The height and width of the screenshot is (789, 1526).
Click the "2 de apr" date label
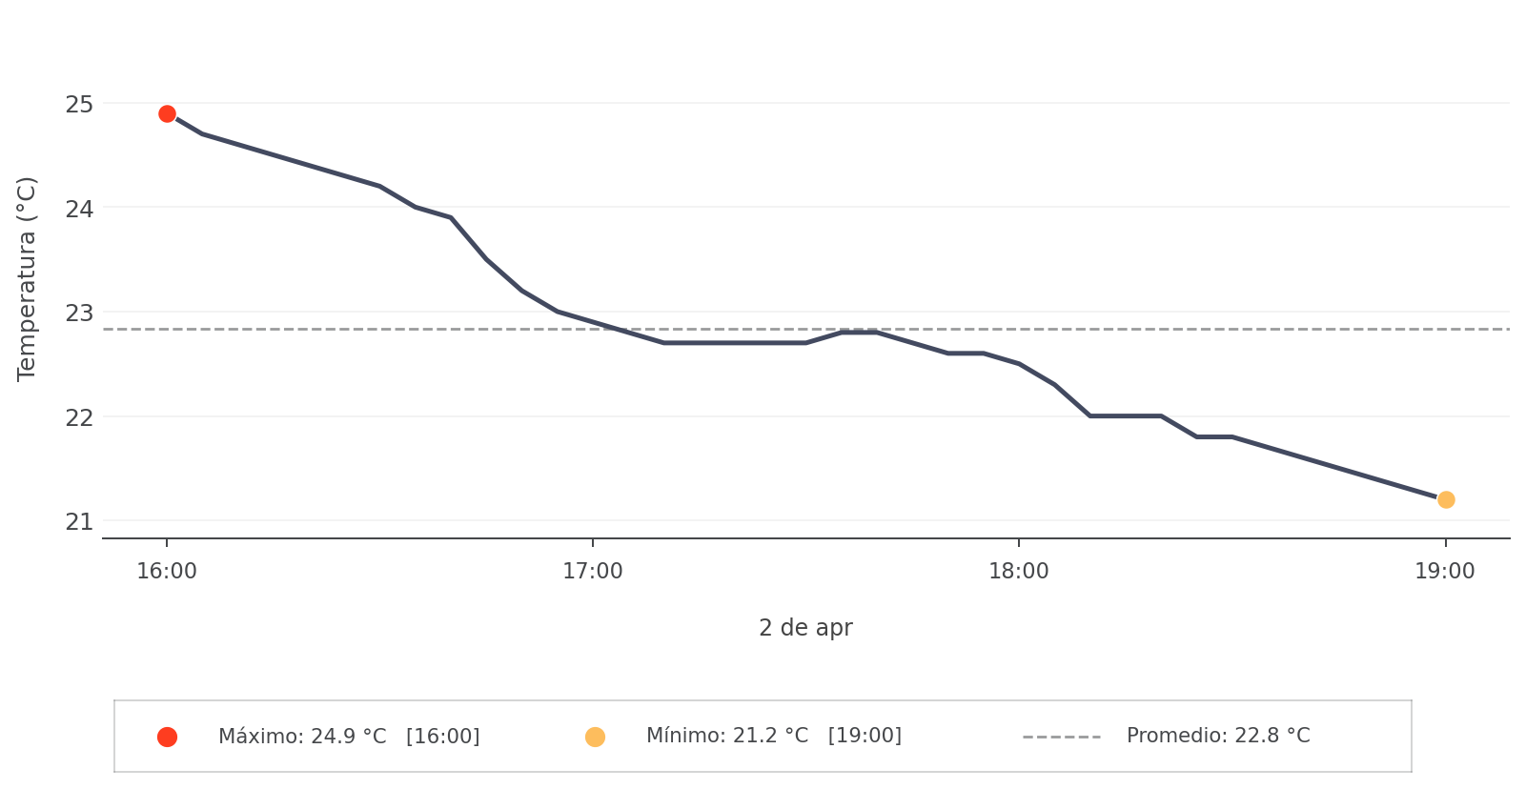click(805, 628)
